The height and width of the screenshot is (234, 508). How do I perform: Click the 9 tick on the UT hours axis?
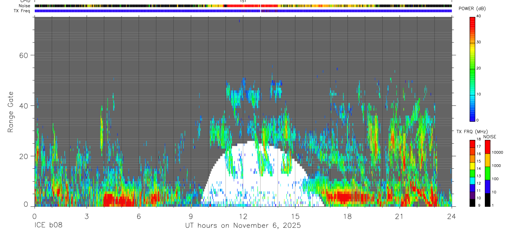click(191, 216)
